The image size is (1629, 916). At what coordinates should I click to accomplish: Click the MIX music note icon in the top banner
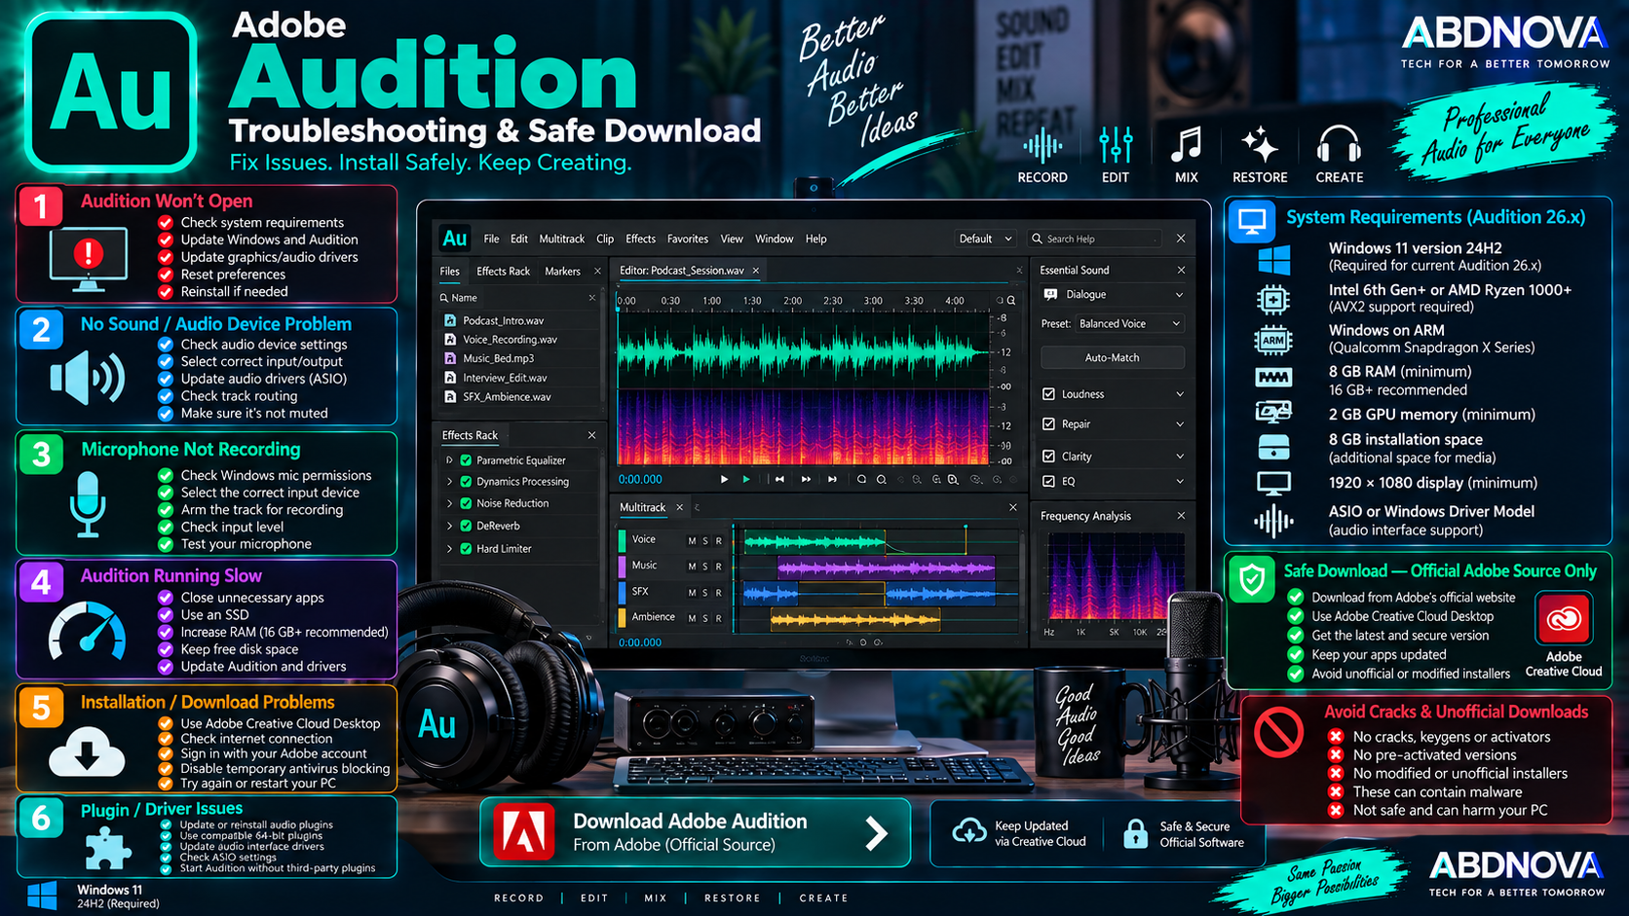coord(1186,146)
